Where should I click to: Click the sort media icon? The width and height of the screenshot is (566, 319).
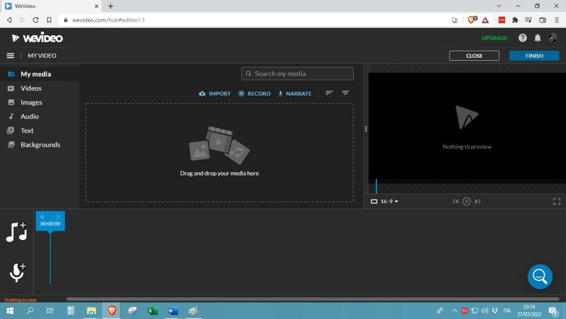pyautogui.click(x=329, y=93)
